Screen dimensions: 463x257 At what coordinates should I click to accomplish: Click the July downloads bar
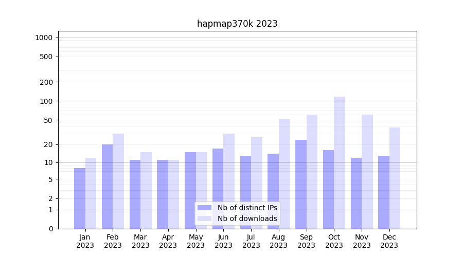click(257, 183)
